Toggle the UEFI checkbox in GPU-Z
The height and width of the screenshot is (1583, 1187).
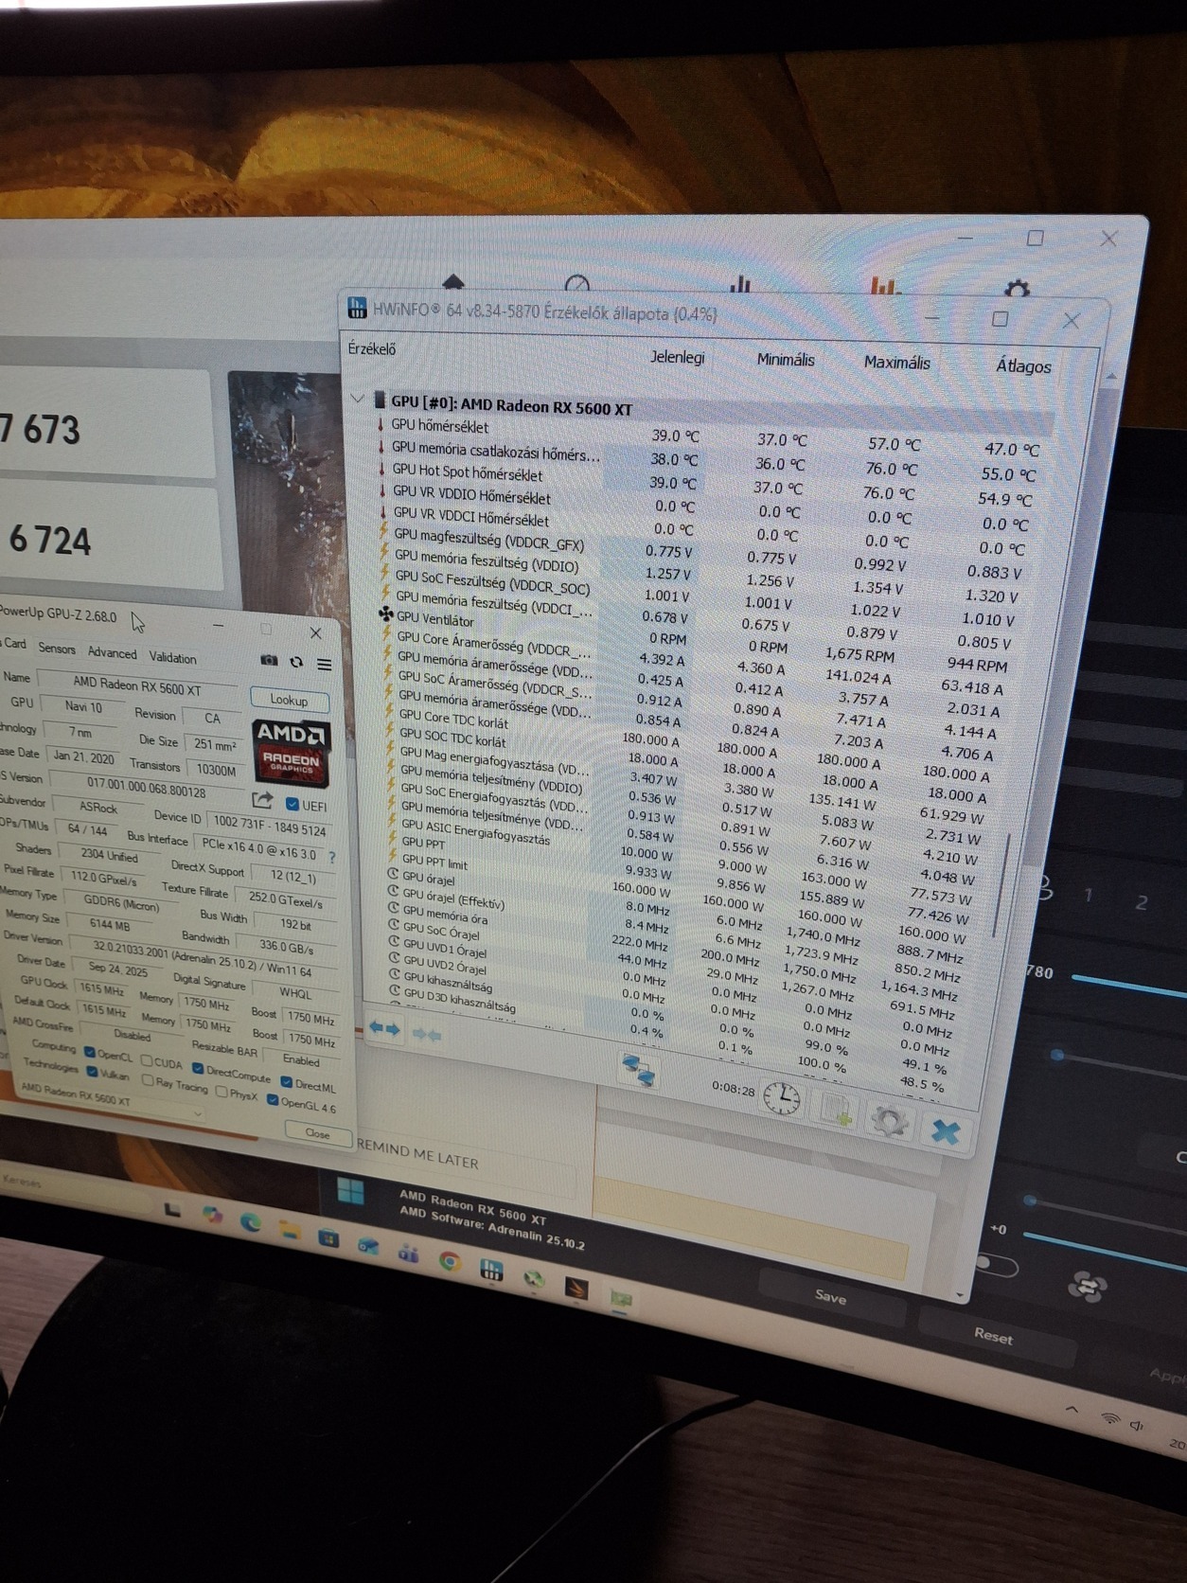292,804
